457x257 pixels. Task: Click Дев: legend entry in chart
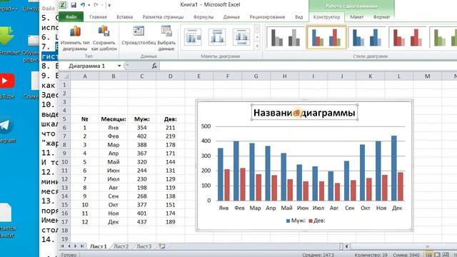[x=317, y=221]
